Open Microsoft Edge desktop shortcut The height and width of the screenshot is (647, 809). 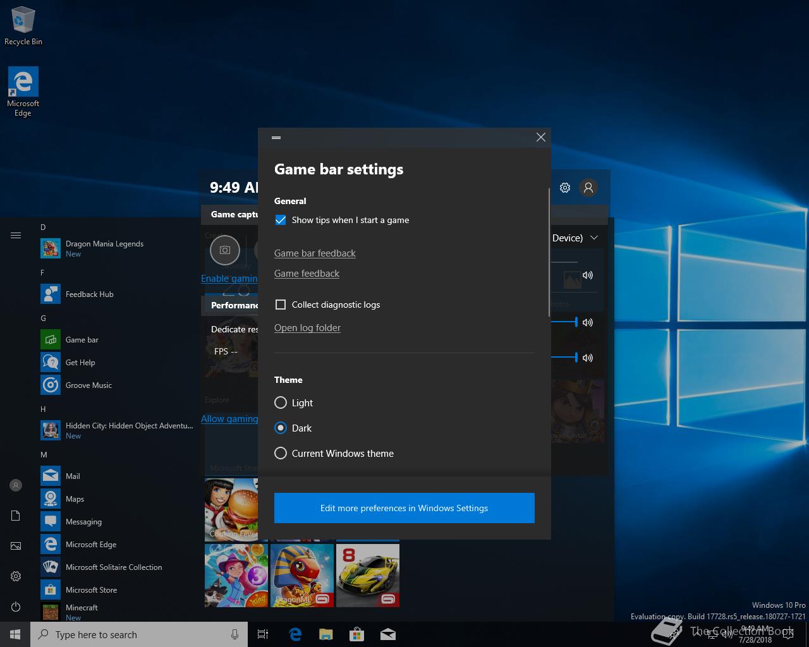click(x=23, y=92)
